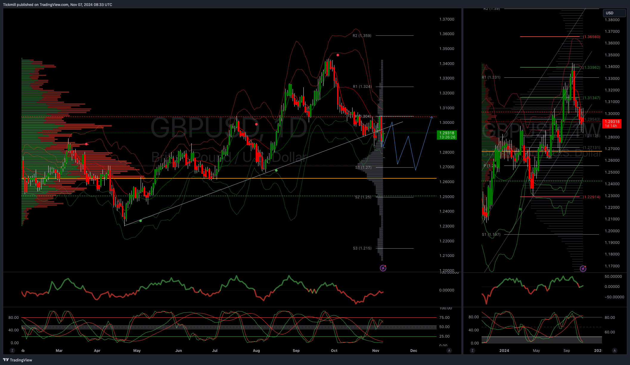630x365 pixels.
Task: Click 1.38000 on the weekly price axis
Action: click(x=612, y=20)
